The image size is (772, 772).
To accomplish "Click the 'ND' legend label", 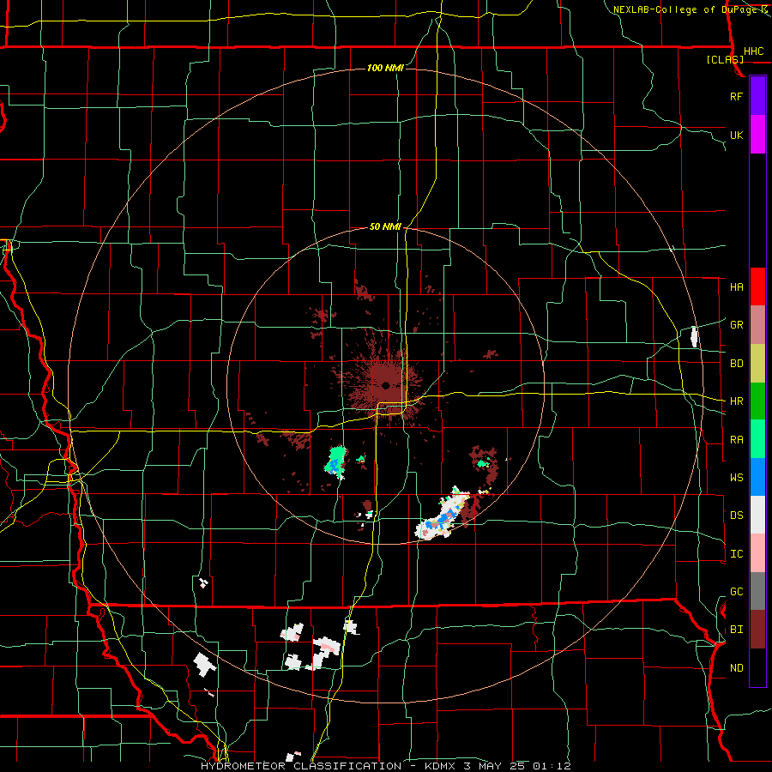I will 736,668.
